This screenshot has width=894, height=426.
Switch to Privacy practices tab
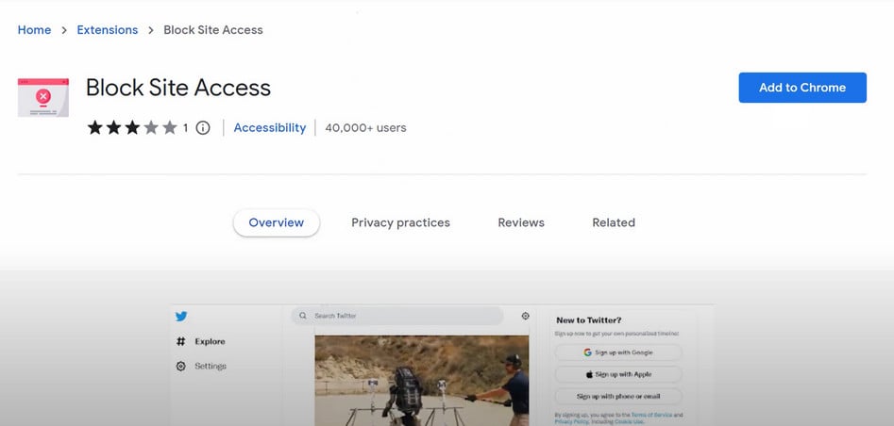(x=400, y=222)
